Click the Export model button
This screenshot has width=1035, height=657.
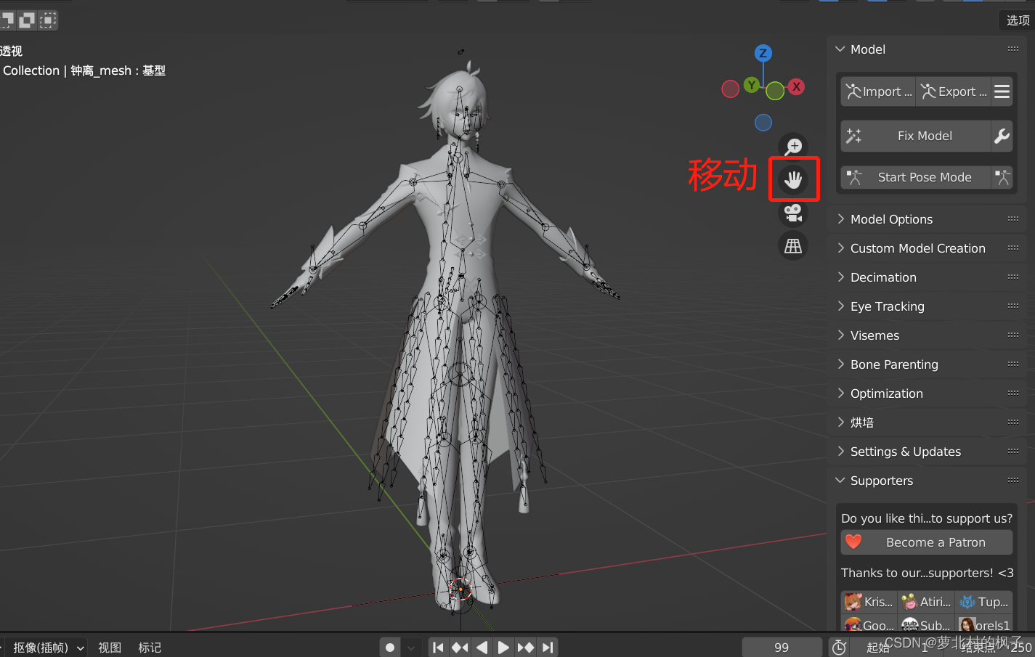point(954,91)
